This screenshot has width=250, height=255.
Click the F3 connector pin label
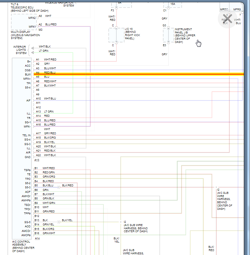click(112, 10)
